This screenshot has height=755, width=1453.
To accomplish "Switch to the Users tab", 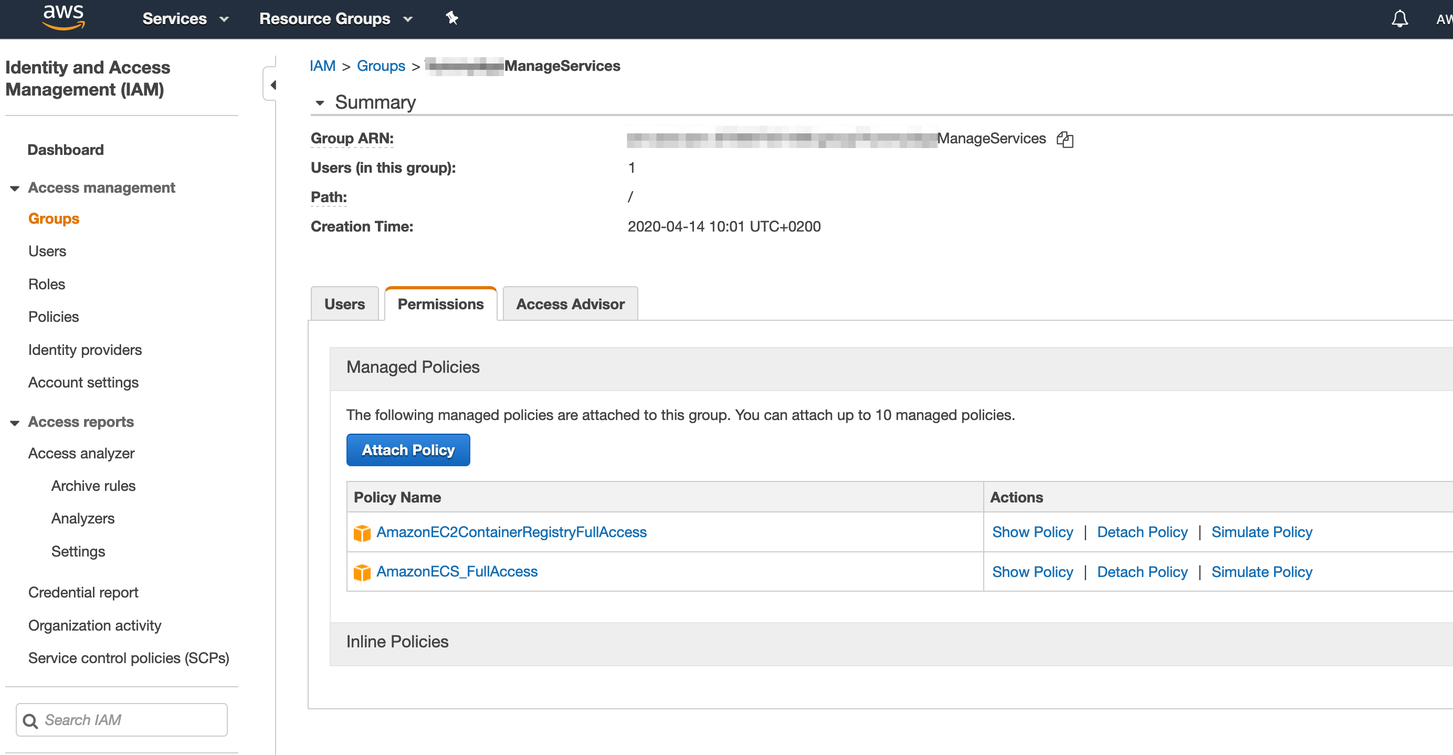I will pos(344,304).
